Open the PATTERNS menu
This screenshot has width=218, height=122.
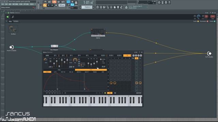15,4
